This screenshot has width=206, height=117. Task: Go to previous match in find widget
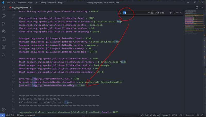pyautogui.click(x=170, y=13)
